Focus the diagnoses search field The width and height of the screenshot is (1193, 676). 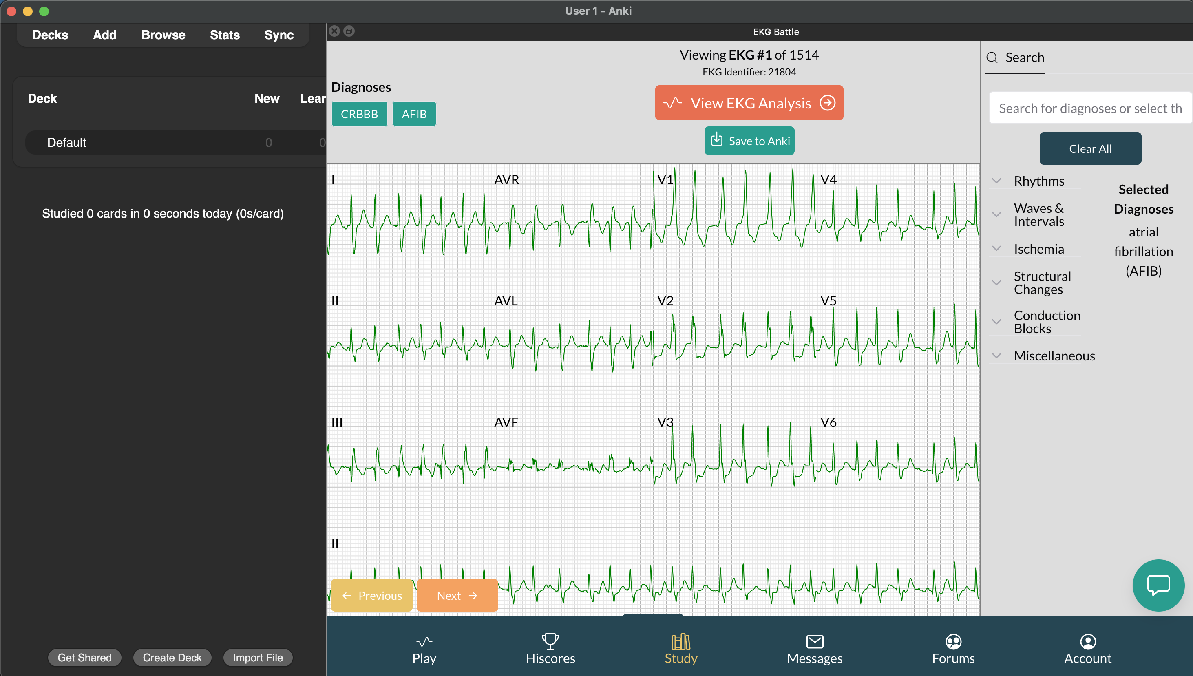click(x=1089, y=108)
